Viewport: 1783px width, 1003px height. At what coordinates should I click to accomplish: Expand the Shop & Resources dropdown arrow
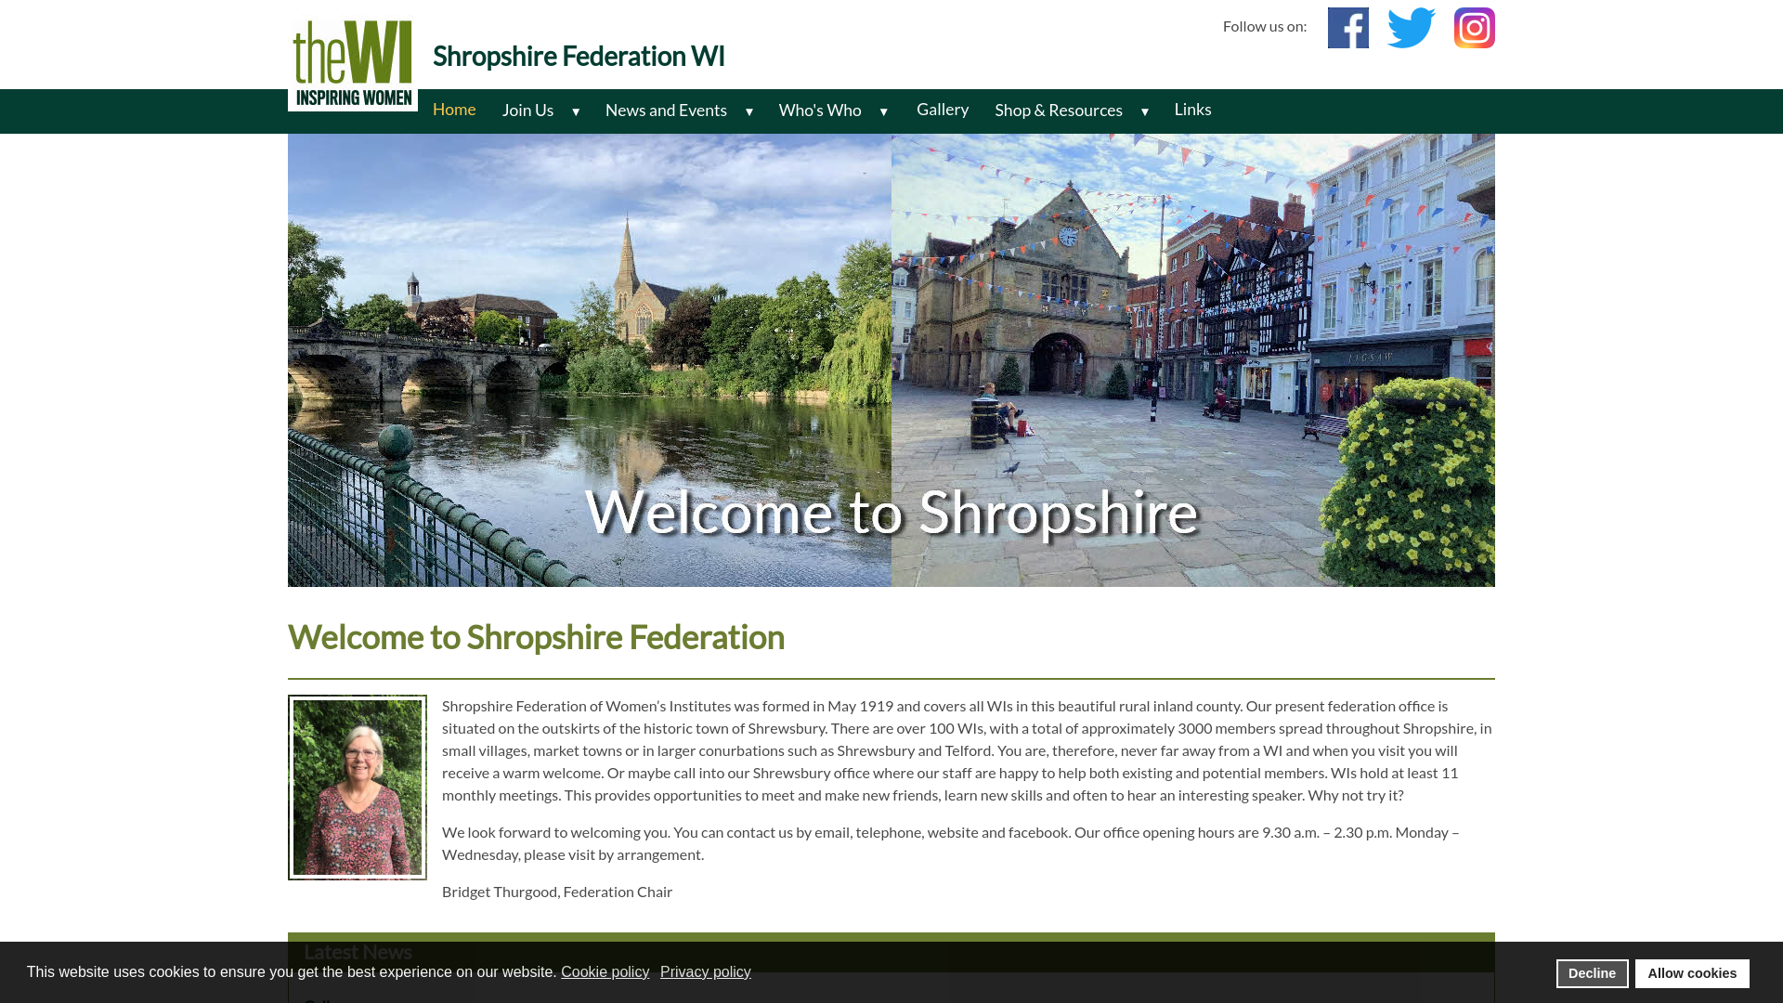tap(1145, 111)
